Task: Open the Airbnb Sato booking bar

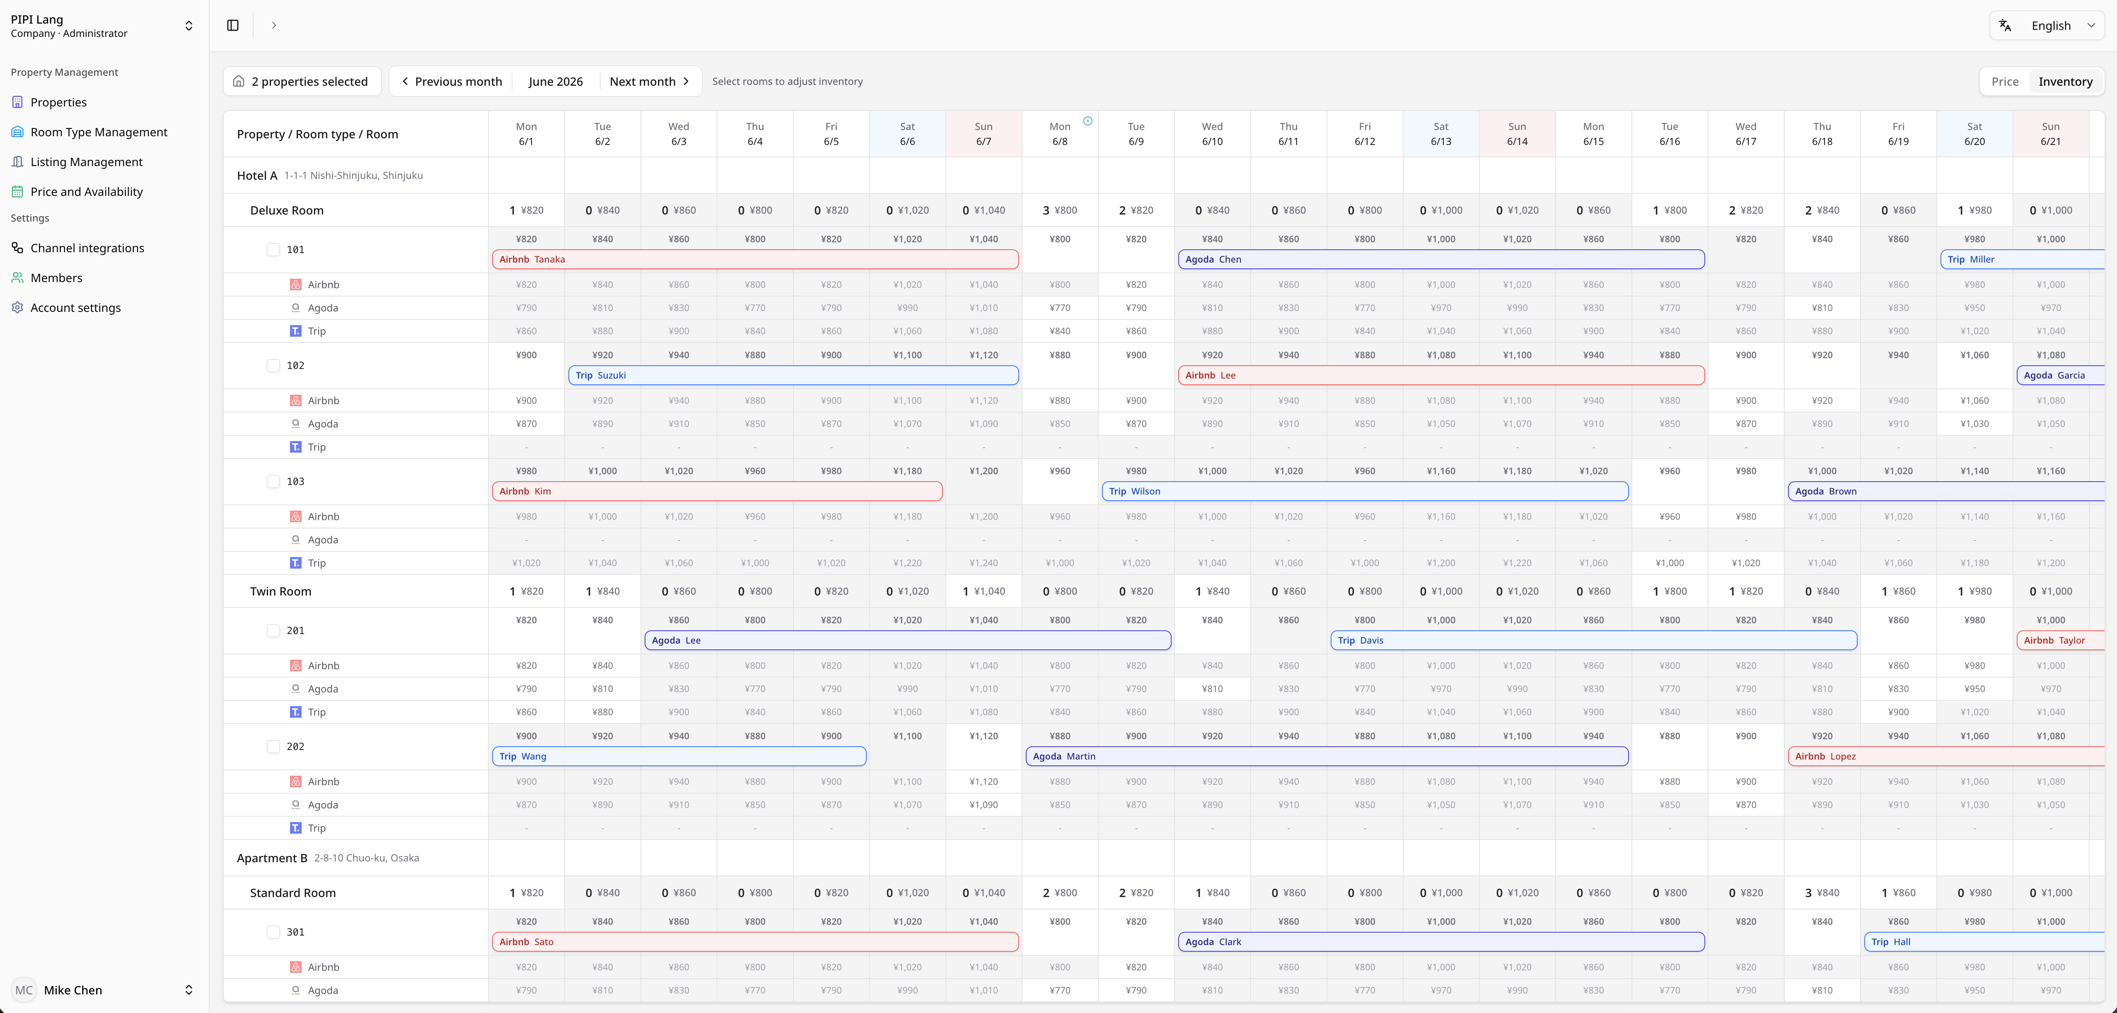Action: click(755, 942)
